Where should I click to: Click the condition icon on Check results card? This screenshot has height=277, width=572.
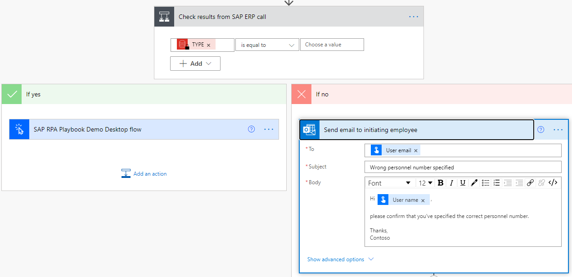[x=164, y=17]
